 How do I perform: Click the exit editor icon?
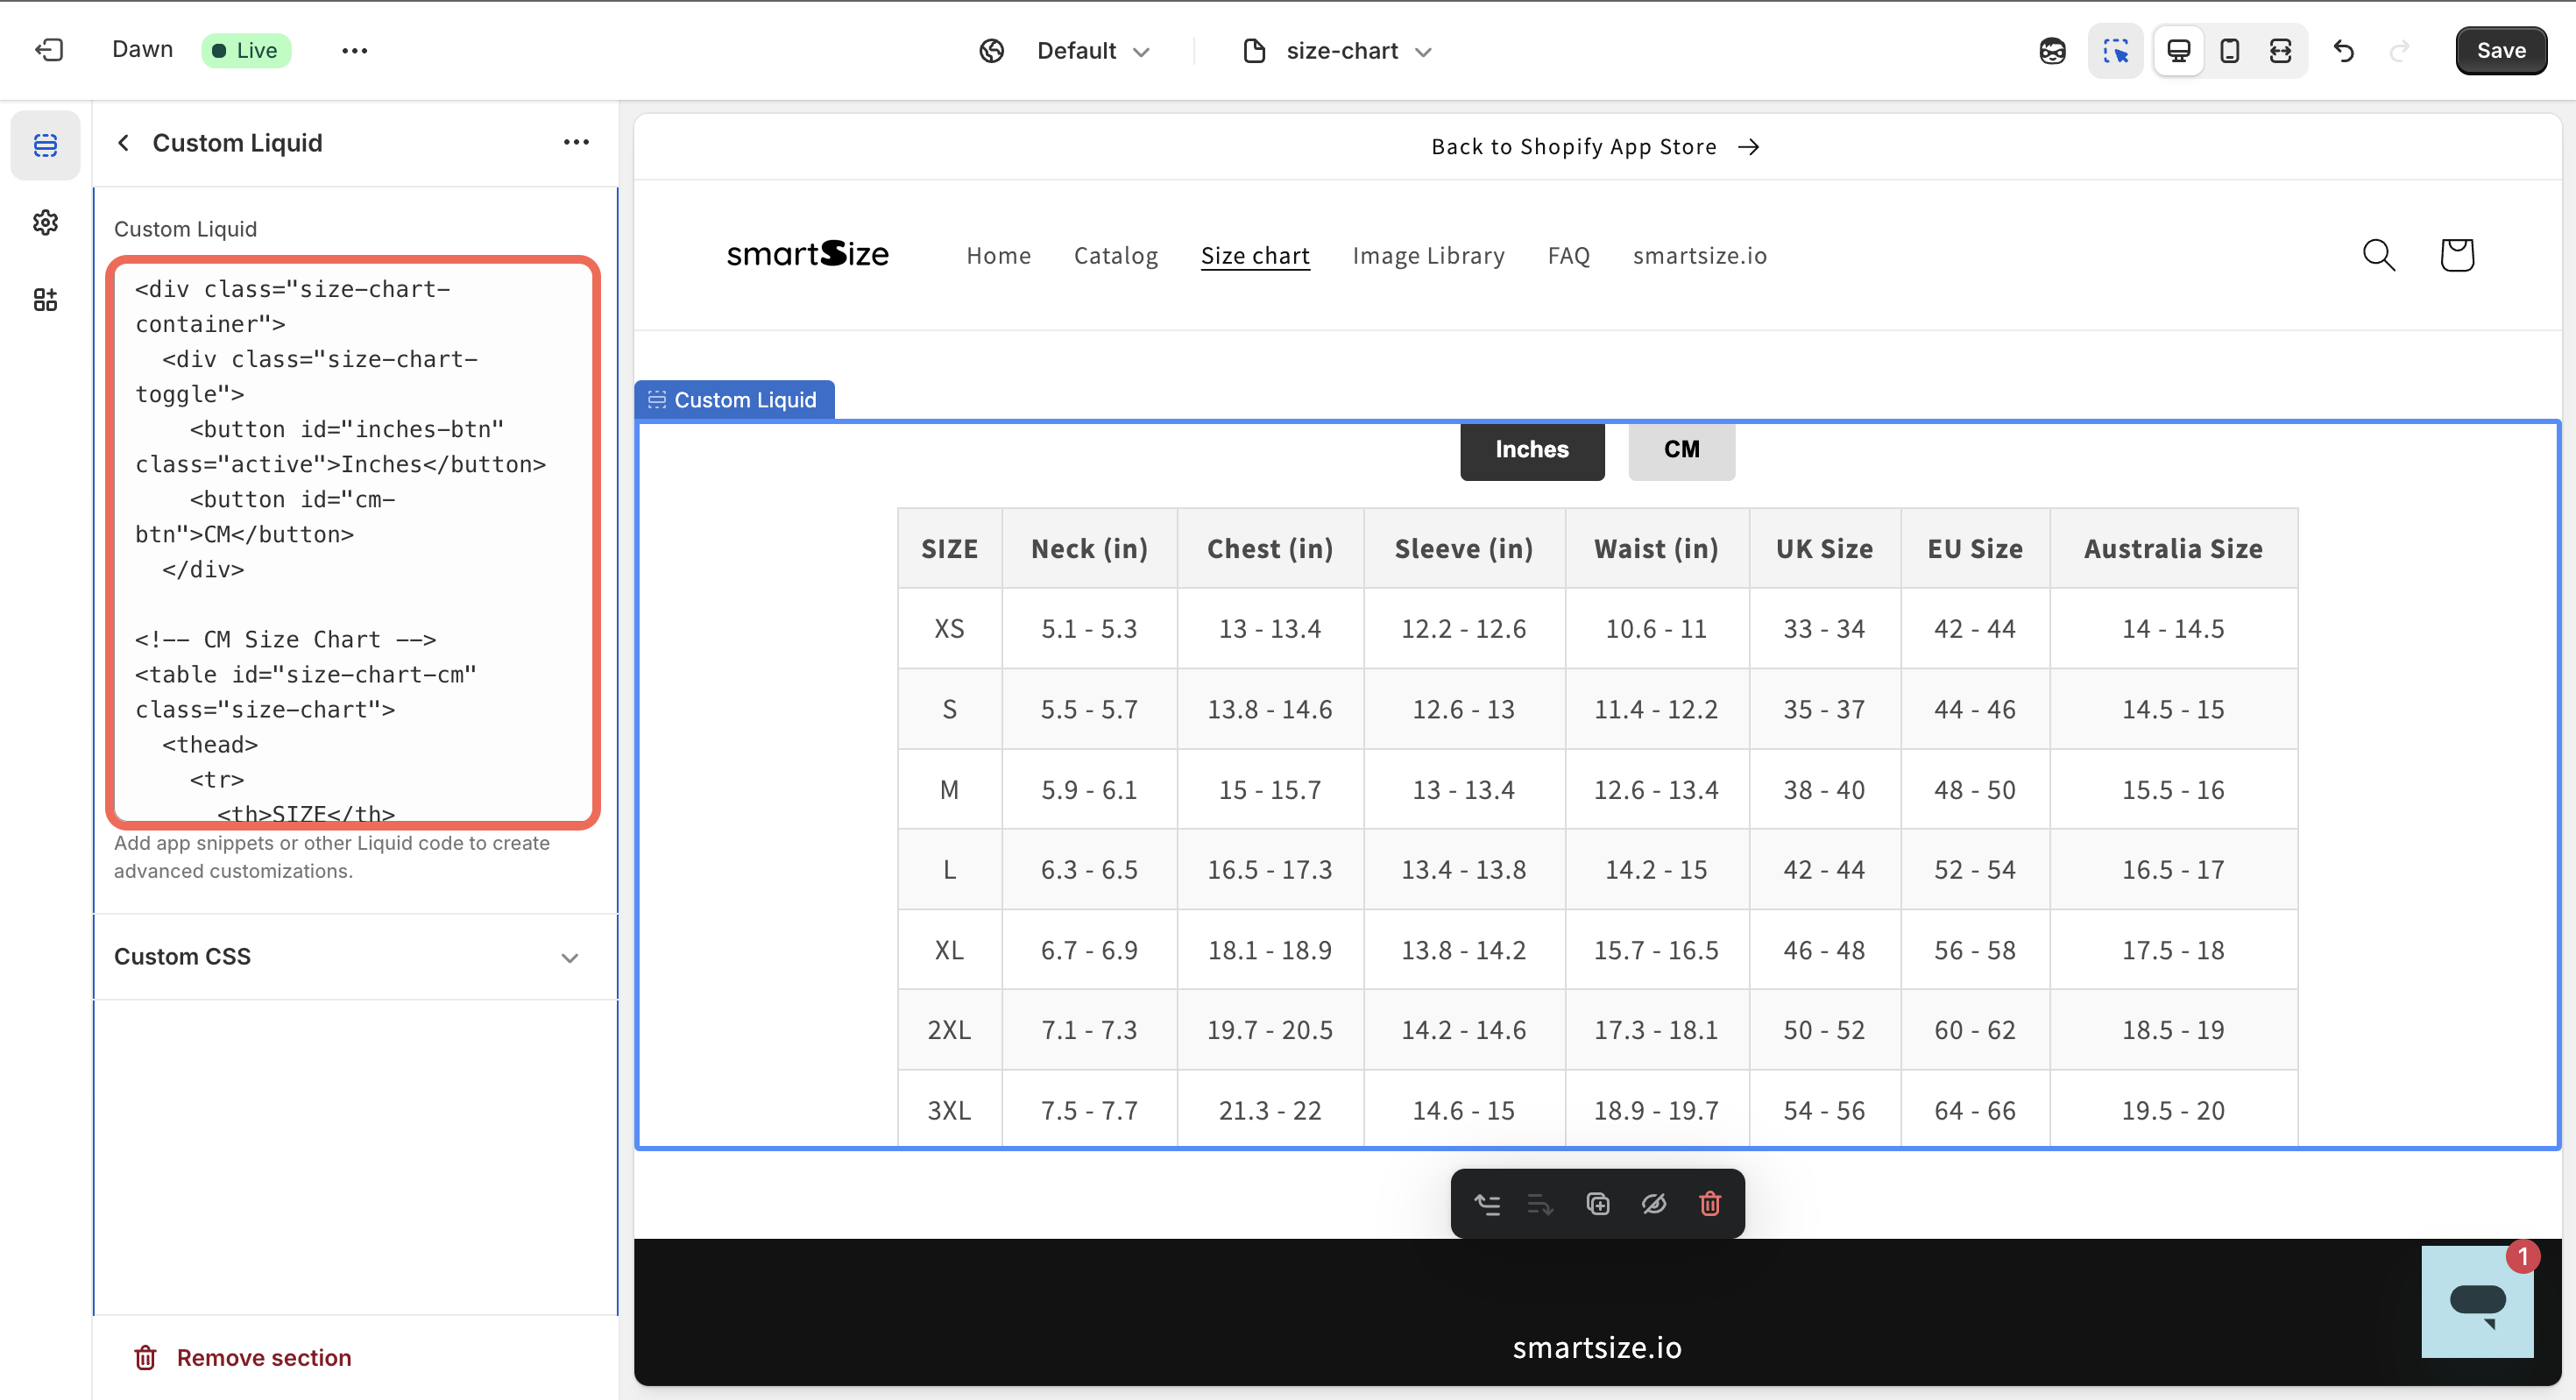[48, 50]
